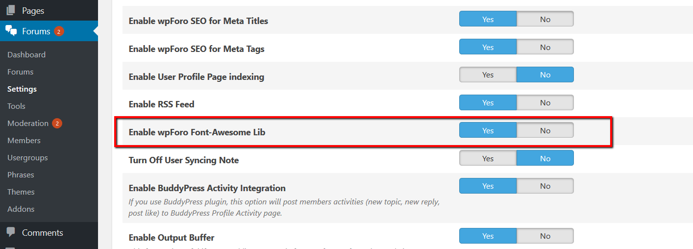Click the Forums notification count badge
The width and height of the screenshot is (693, 249).
tap(59, 31)
